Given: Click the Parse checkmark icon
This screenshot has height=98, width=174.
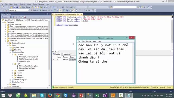Looking at the screenshot, I should click(52, 10).
